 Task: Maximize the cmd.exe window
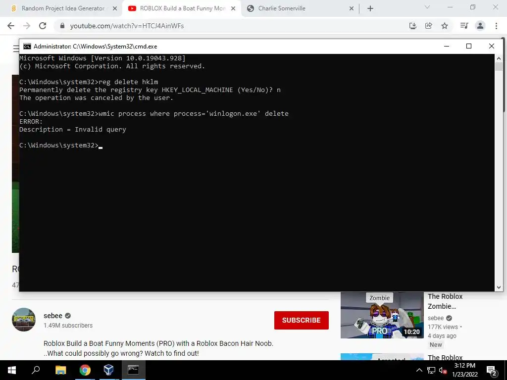pyautogui.click(x=469, y=46)
